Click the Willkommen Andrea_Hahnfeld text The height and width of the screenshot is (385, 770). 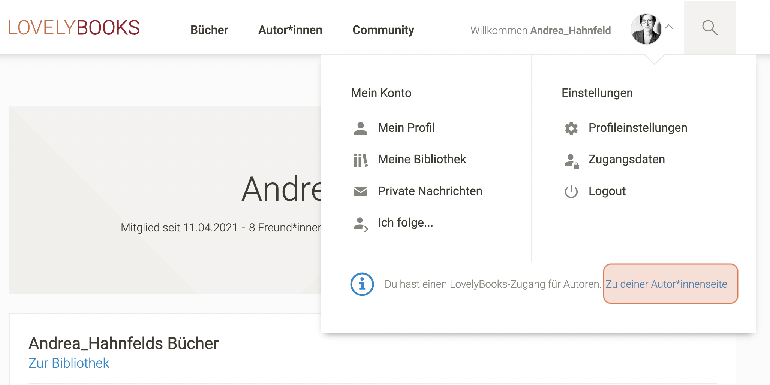[x=541, y=30]
